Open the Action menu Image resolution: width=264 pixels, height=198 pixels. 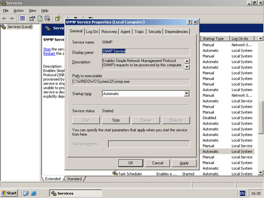pos(18,11)
